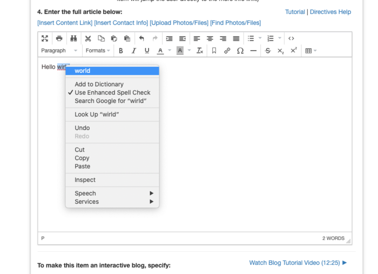The image size is (378, 274).
Task: Open the Directives Help link
Action: [330, 12]
